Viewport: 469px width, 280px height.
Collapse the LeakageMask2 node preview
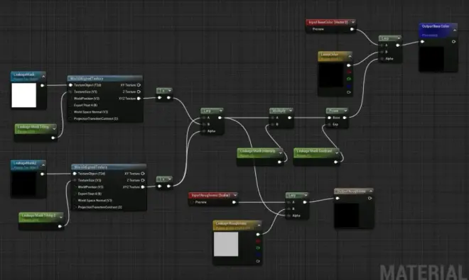[x=43, y=164]
